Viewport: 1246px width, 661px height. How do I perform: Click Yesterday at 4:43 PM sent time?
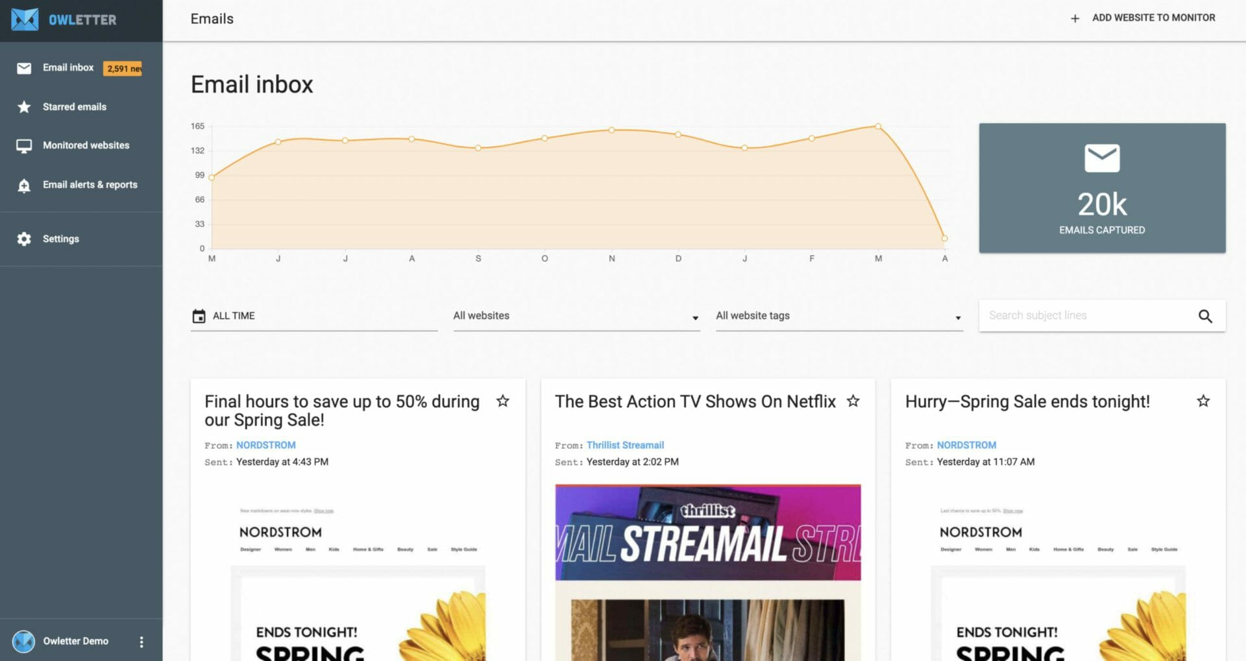(x=282, y=462)
